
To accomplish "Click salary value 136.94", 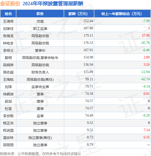I will click(88, 64).
